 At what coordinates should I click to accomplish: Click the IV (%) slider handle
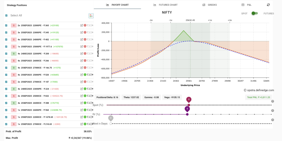(187, 114)
